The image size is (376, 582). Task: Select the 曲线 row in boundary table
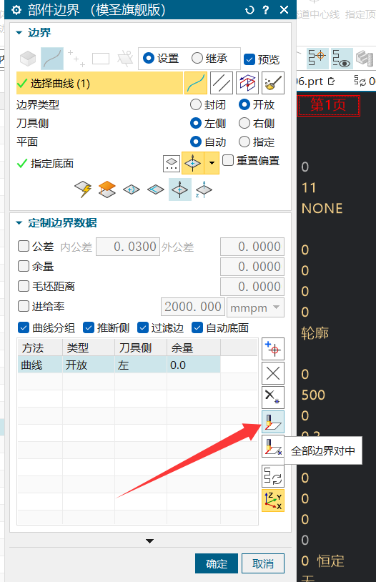(x=119, y=365)
